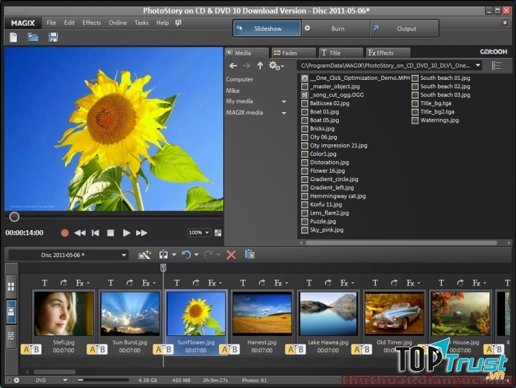Open the gear settings icon in the Media panel
Image resolution: width=516 pixels, height=388 pixels.
pyautogui.click(x=273, y=65)
